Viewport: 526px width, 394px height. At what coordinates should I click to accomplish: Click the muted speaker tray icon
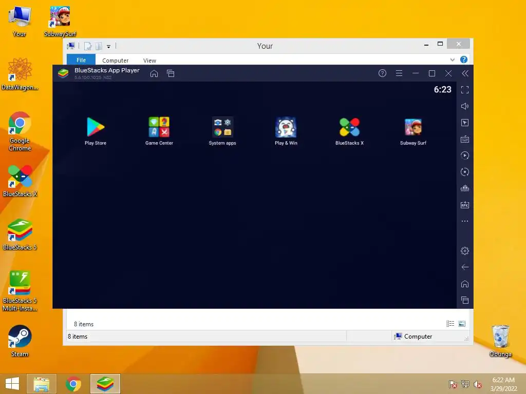point(477,384)
